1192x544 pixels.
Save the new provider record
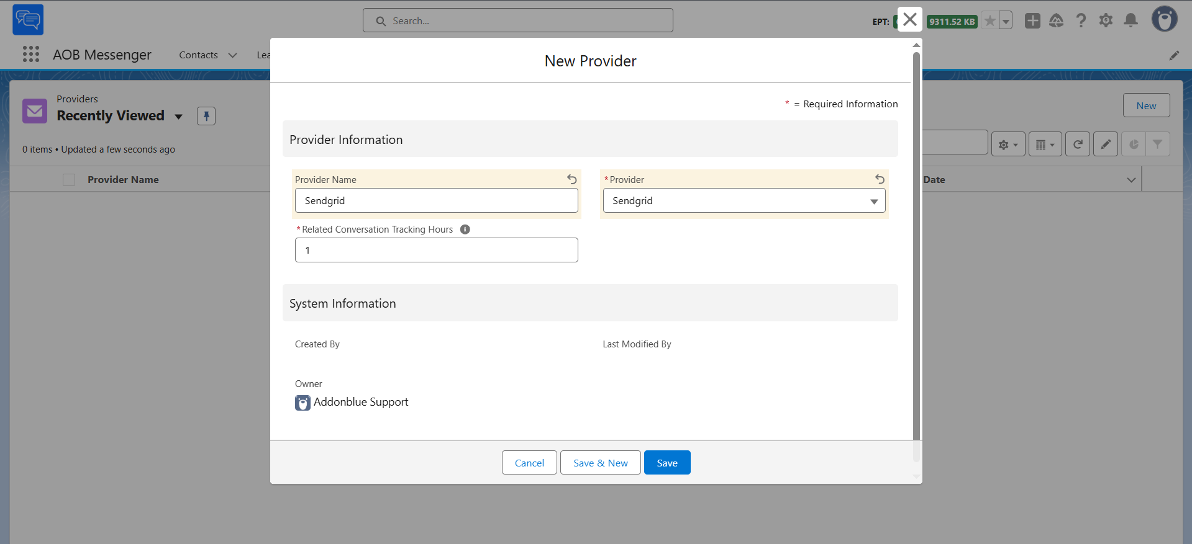(667, 463)
